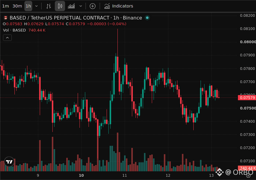Switch to bar chart style icon
This screenshot has width=256, height=180.
48,6
